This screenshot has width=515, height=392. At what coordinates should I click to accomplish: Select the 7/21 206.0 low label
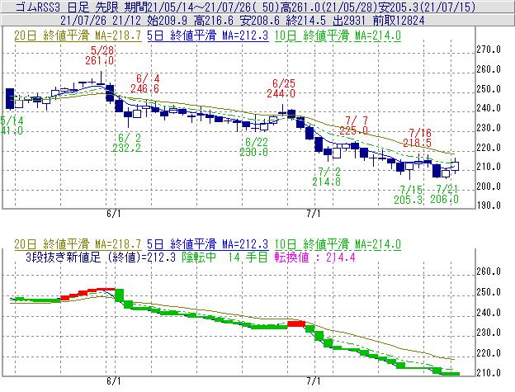[x=444, y=194]
